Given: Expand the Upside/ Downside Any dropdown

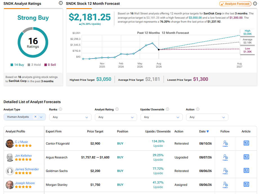Looking at the screenshot, I should point(161,117).
